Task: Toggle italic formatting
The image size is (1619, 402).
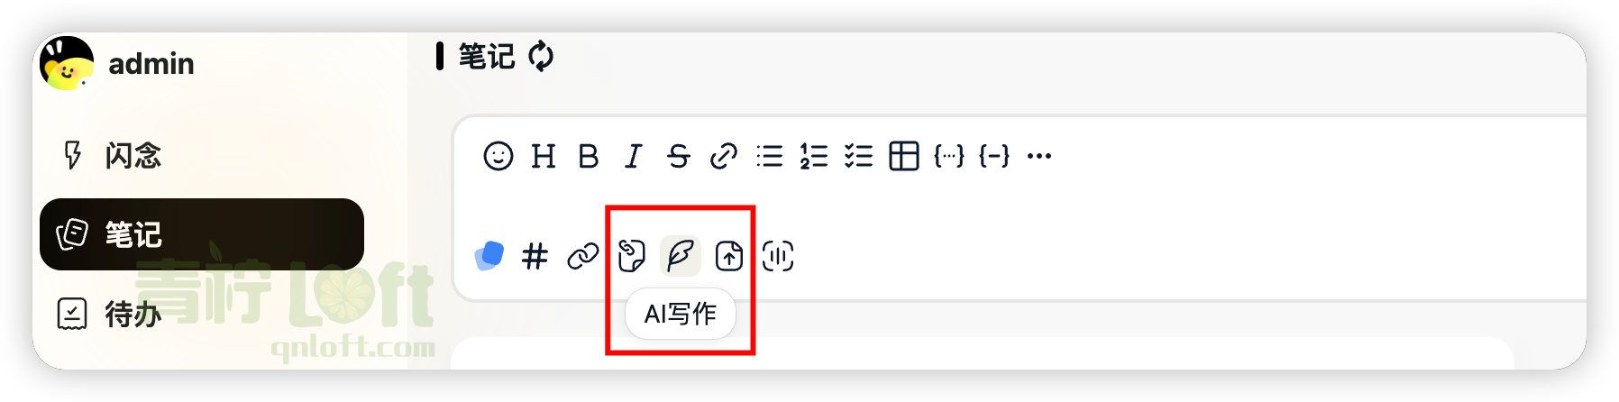Action: pos(634,156)
